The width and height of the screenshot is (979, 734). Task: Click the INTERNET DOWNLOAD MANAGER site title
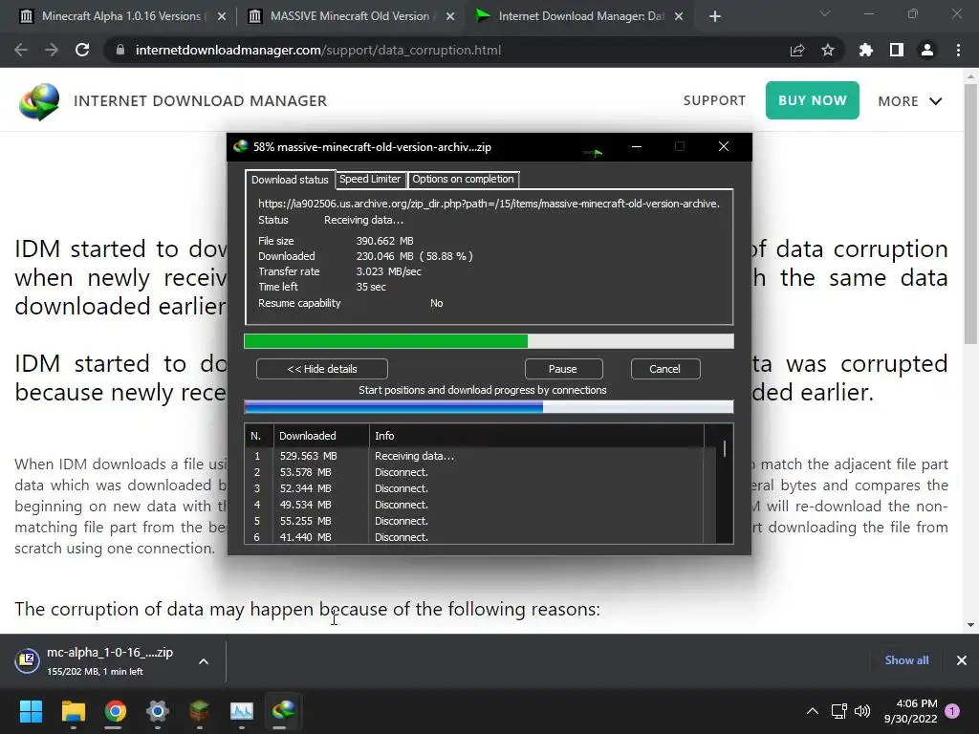[201, 101]
